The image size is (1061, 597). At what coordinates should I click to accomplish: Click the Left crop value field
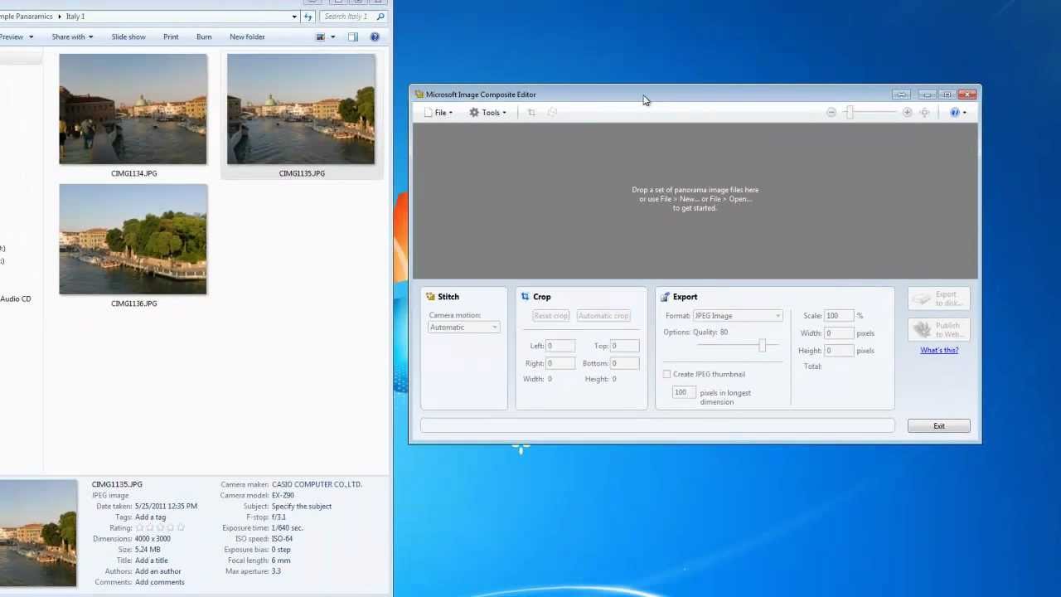click(x=560, y=346)
